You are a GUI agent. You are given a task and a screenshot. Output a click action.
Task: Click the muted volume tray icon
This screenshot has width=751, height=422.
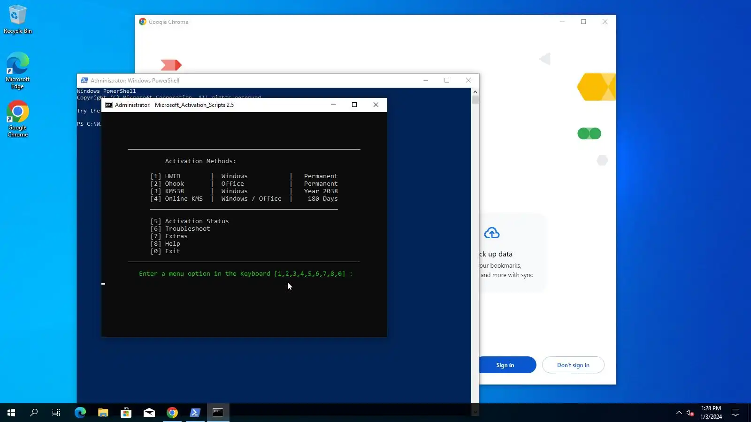(x=690, y=413)
